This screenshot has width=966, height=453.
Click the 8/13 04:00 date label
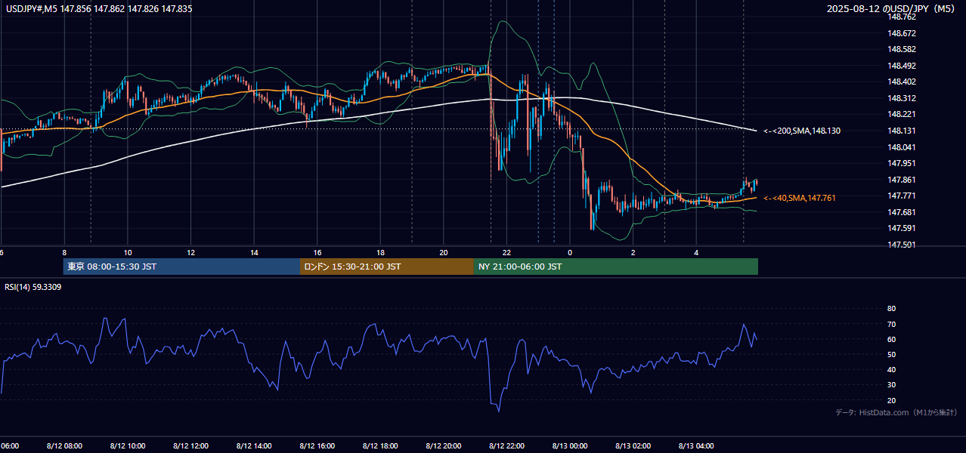click(x=696, y=446)
